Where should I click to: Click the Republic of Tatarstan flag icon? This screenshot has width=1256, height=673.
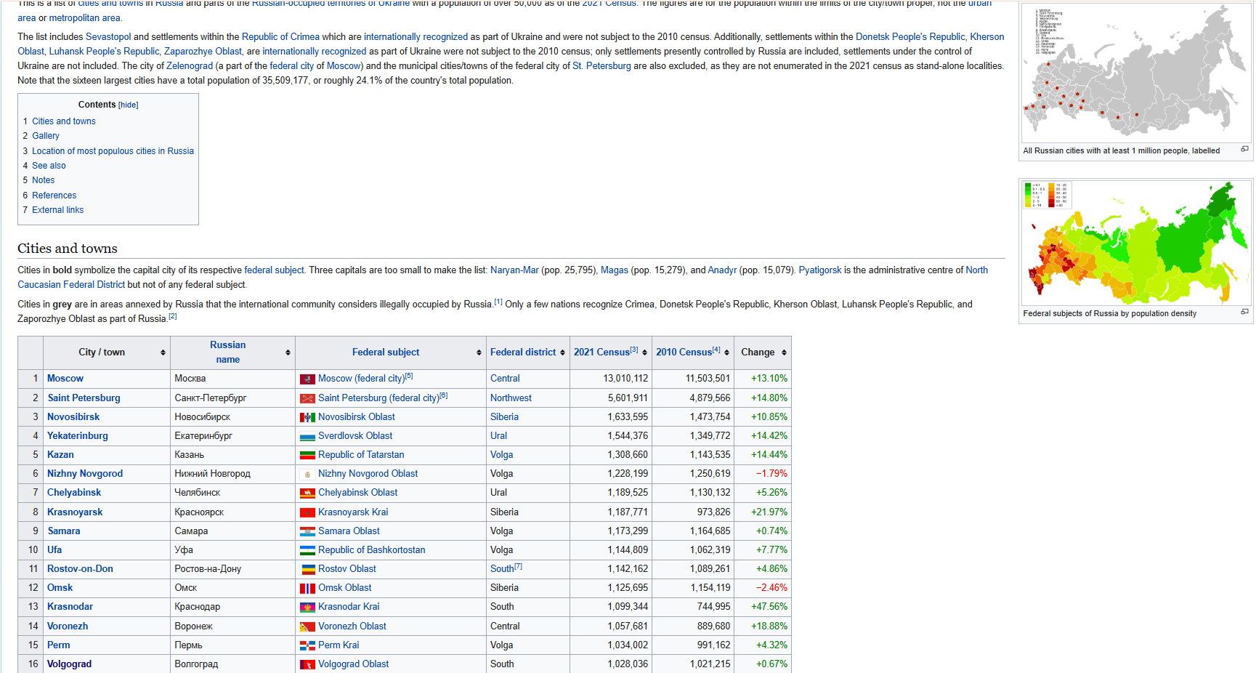pyautogui.click(x=307, y=455)
